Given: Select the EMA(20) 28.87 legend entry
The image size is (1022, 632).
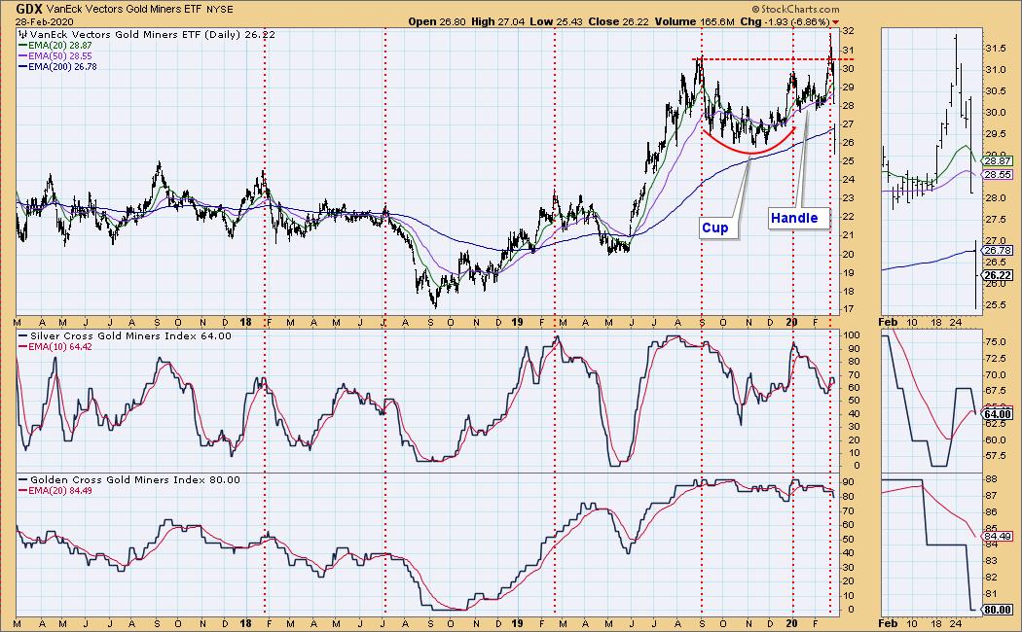Looking at the screenshot, I should [x=55, y=47].
